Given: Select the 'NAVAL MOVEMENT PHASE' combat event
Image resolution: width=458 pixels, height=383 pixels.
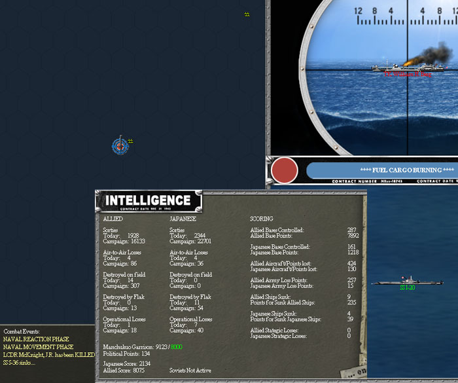Looking at the screenshot, I should click(38, 347).
